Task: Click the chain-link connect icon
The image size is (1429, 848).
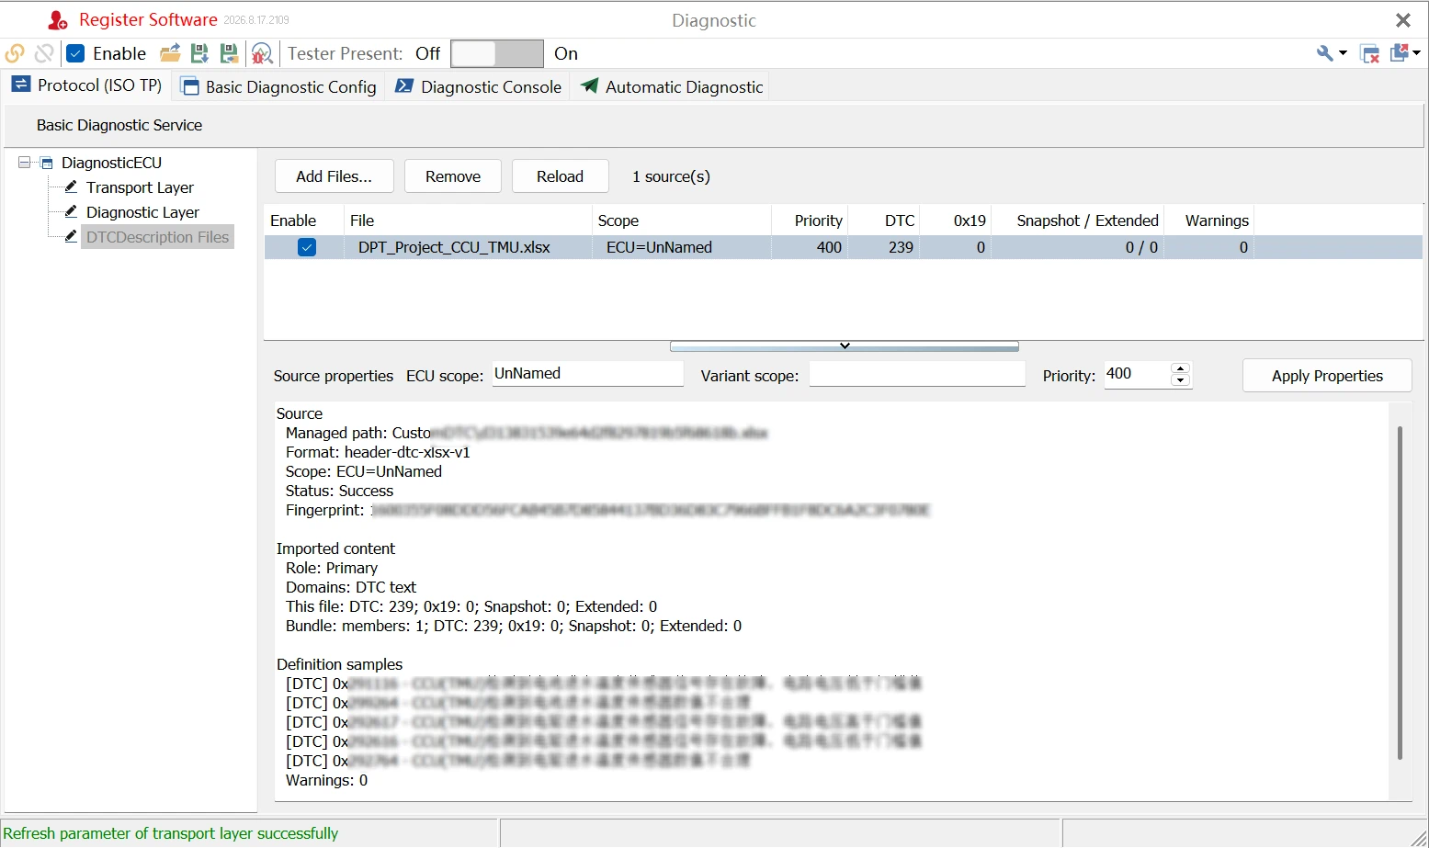Action: click(15, 53)
